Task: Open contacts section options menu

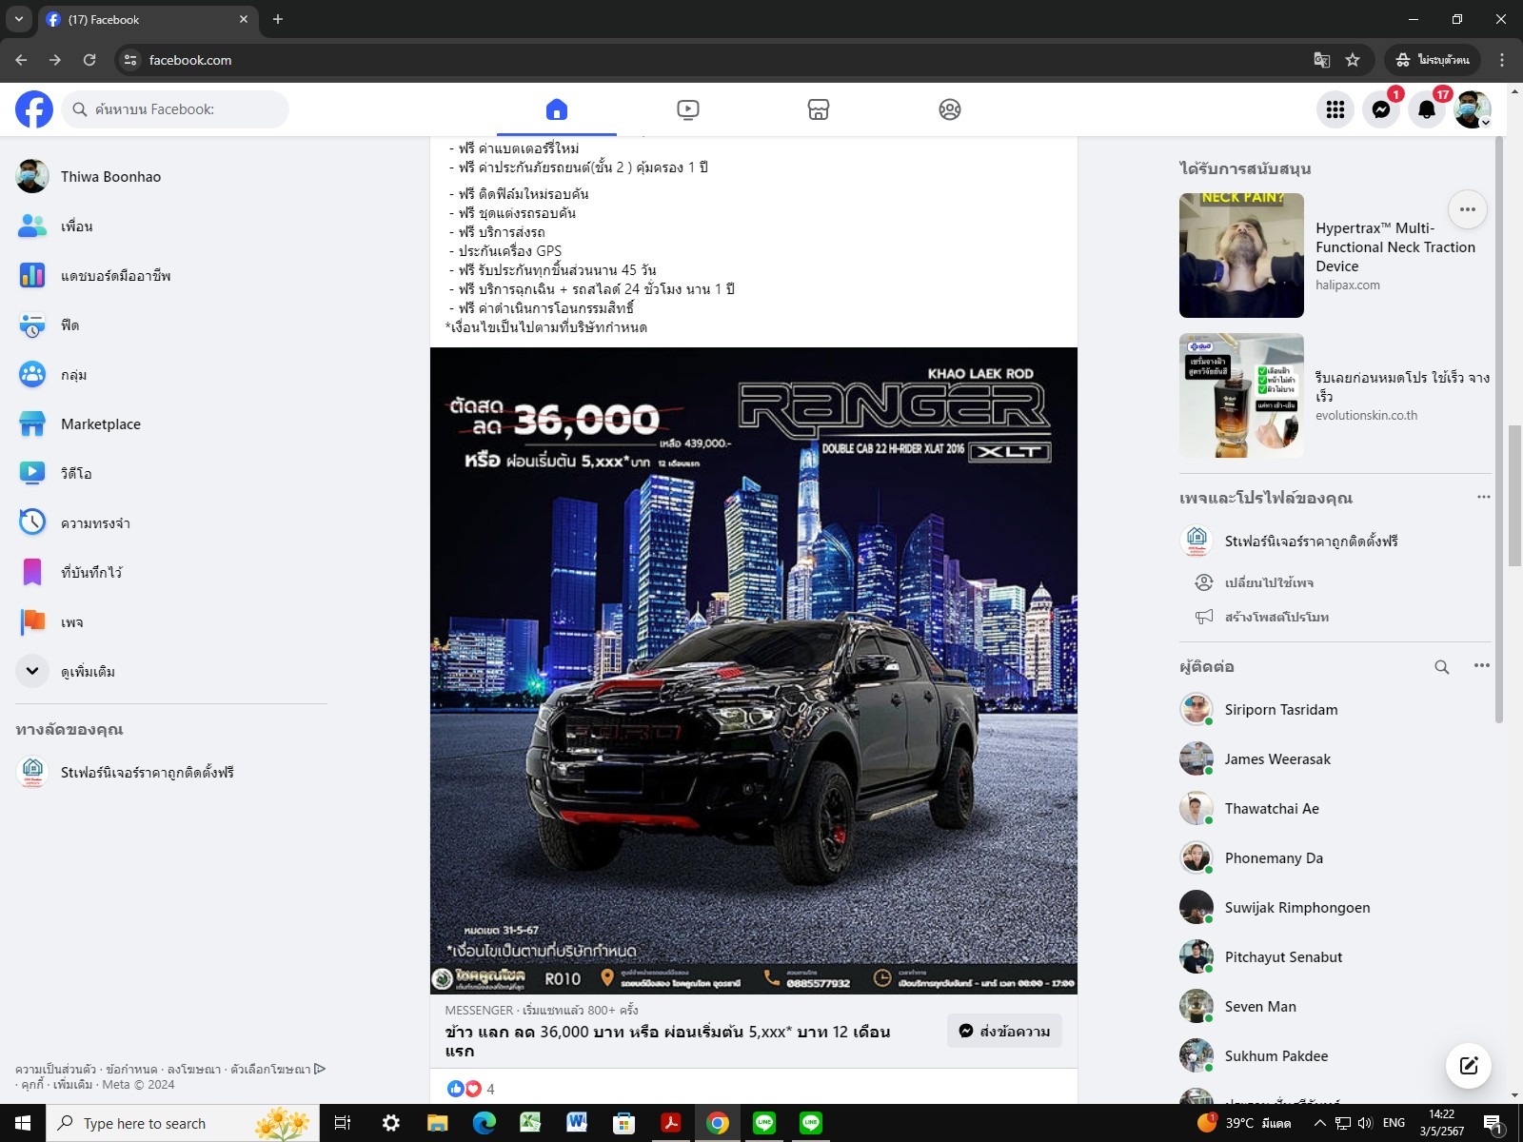Action: tap(1481, 666)
